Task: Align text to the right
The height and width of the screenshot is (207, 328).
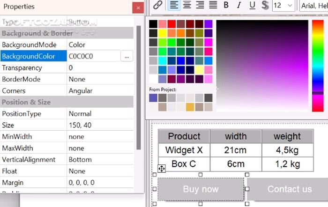Action: (x=200, y=5)
